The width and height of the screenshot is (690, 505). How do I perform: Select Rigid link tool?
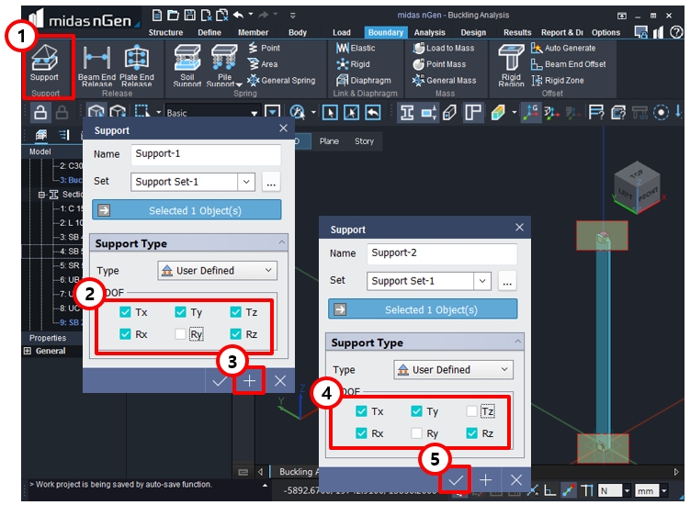pos(353,63)
